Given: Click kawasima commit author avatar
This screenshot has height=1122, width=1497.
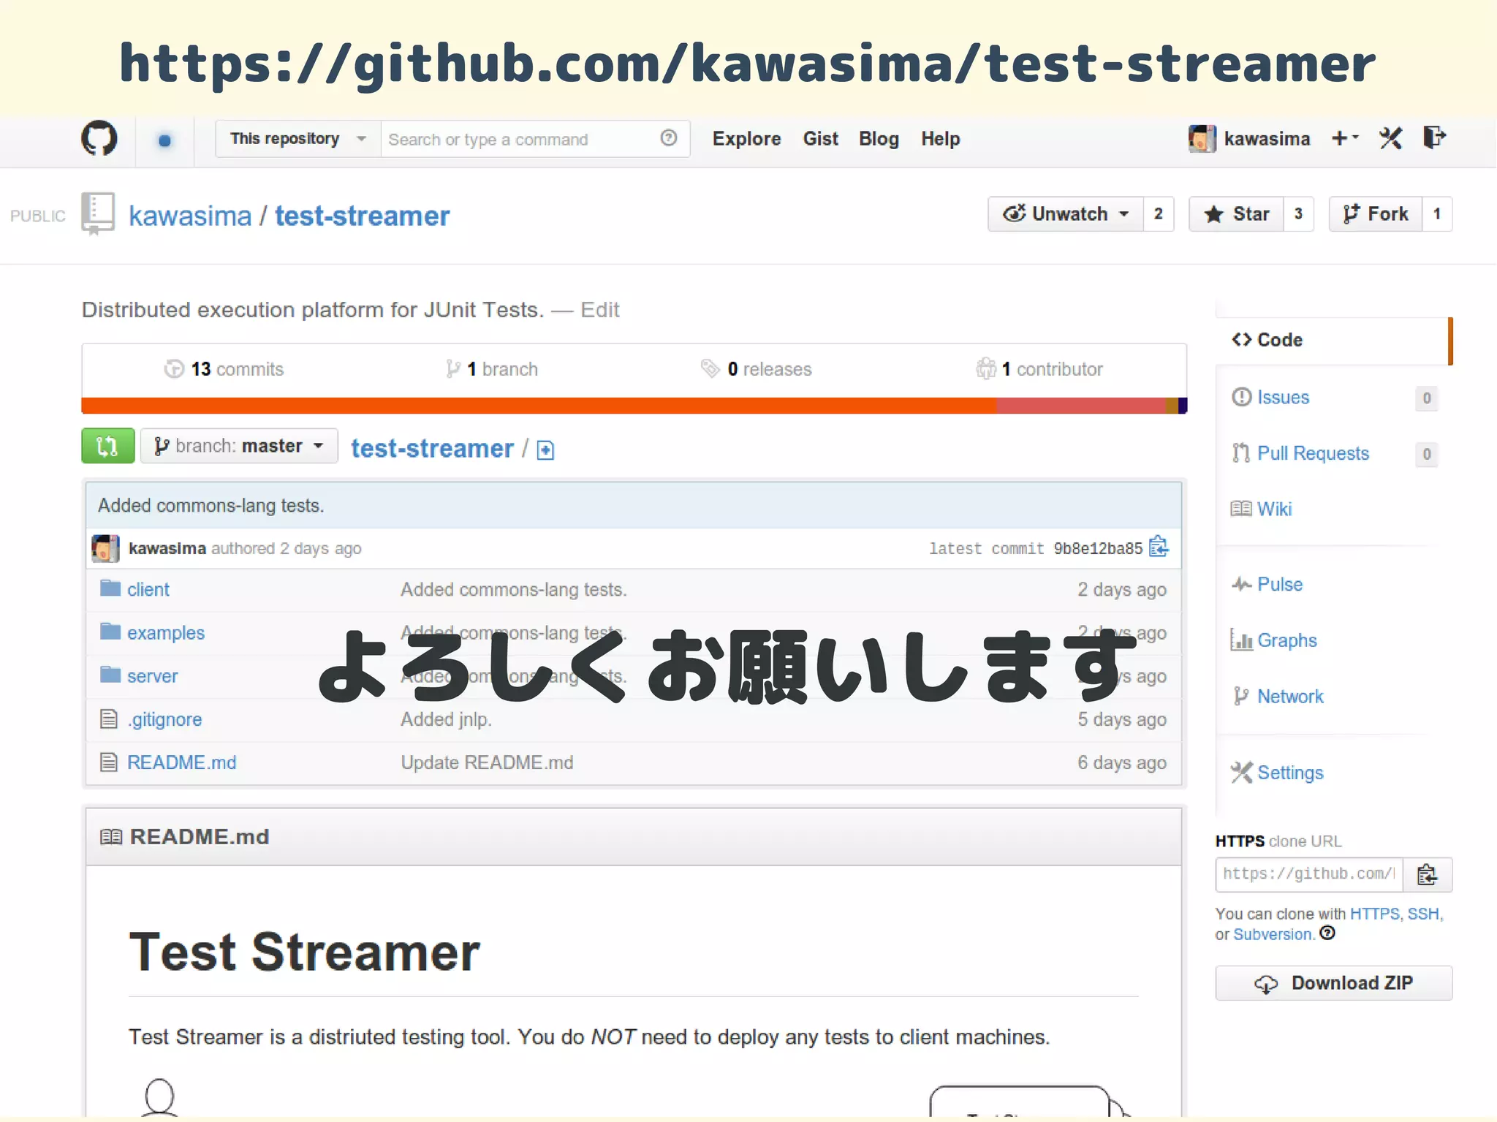Looking at the screenshot, I should [105, 548].
